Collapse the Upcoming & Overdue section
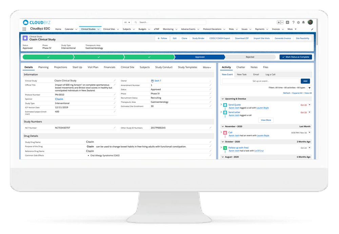Viewport: 339px width, 234px height. 223,99
